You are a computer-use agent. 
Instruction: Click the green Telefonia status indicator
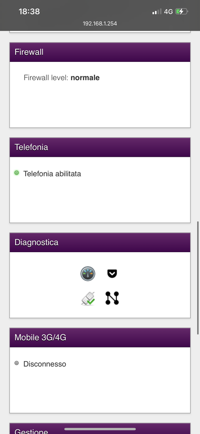click(16, 173)
